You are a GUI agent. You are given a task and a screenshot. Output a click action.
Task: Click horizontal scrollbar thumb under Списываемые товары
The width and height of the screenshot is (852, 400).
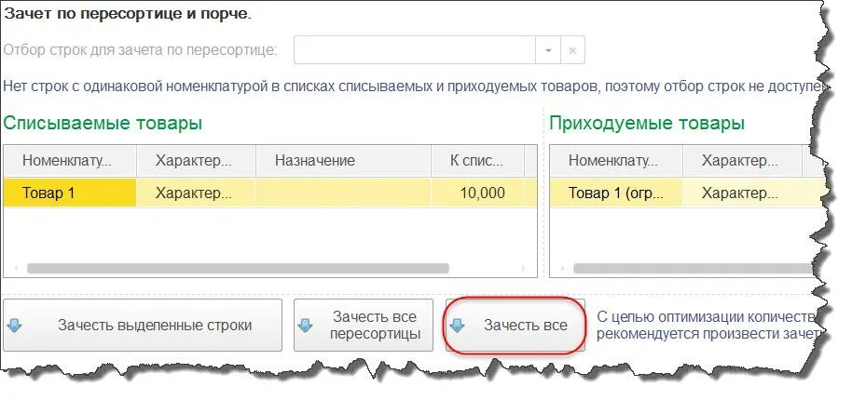(238, 268)
